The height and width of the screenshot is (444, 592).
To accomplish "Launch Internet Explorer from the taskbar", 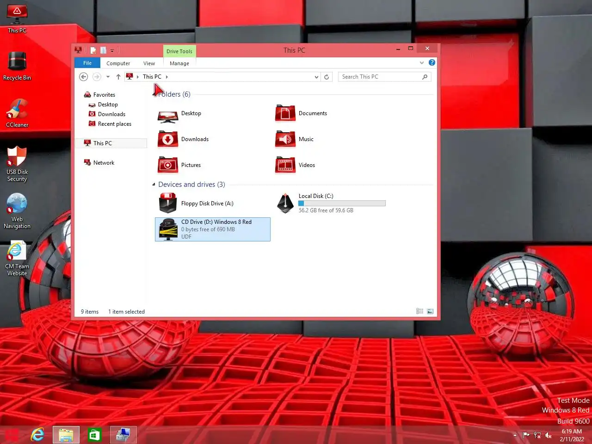I will click(x=37, y=435).
